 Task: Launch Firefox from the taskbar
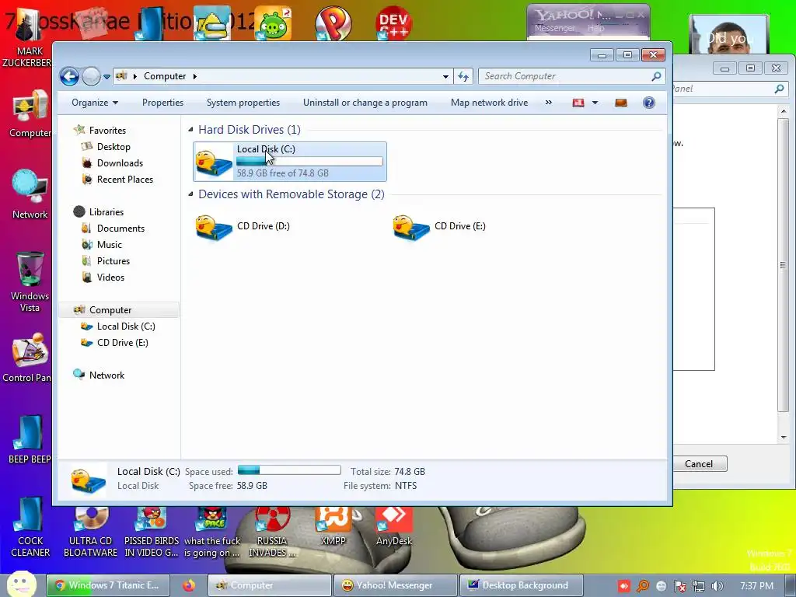[x=189, y=585]
